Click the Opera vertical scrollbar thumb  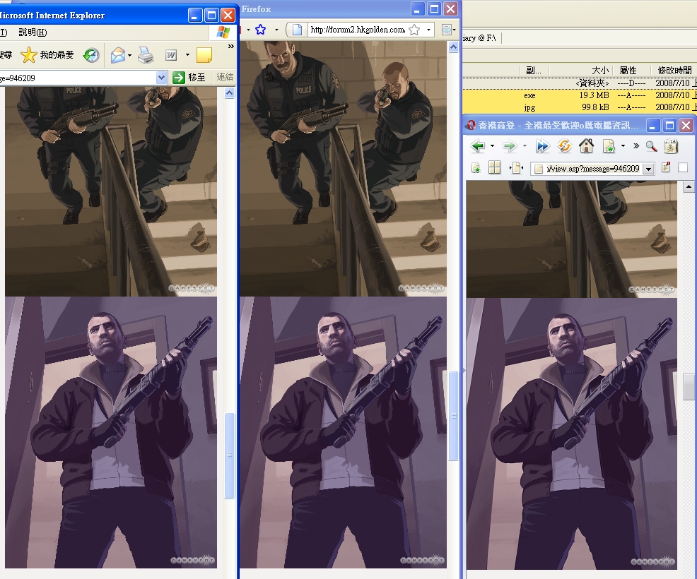tap(689, 387)
